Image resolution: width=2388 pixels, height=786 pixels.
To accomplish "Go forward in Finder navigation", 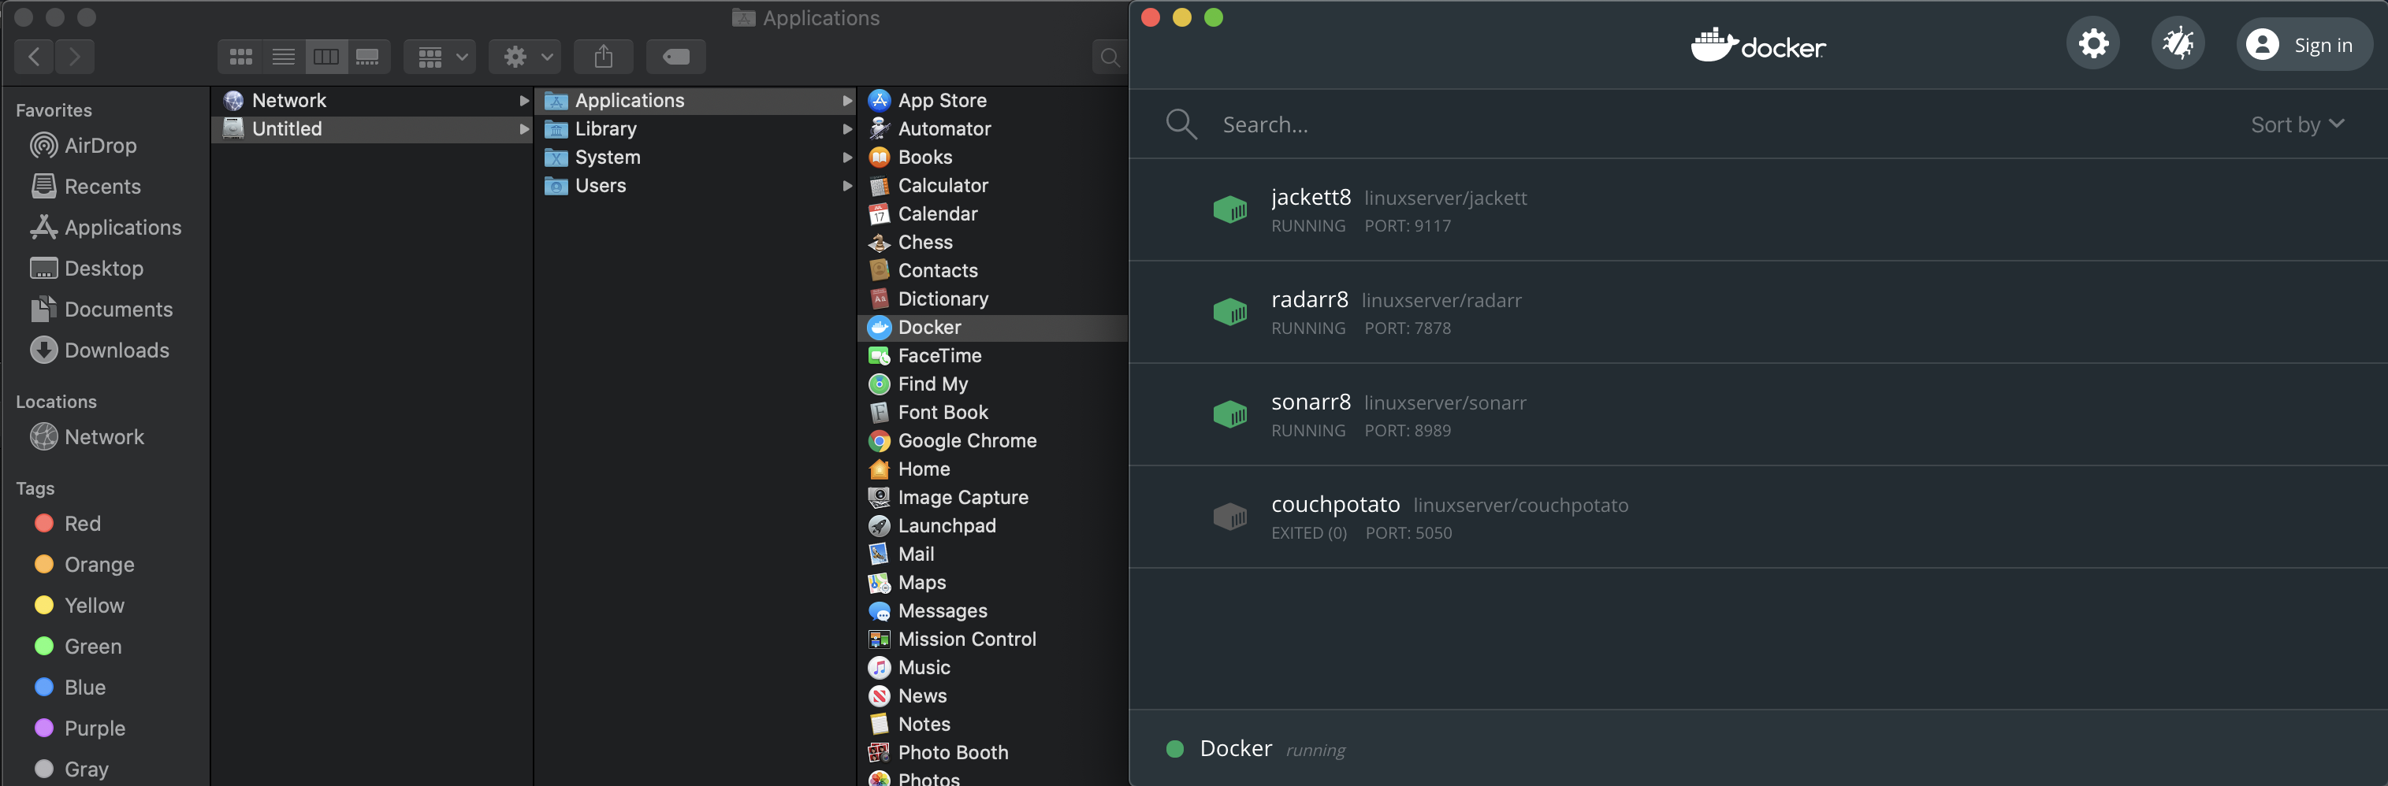I will 75,57.
